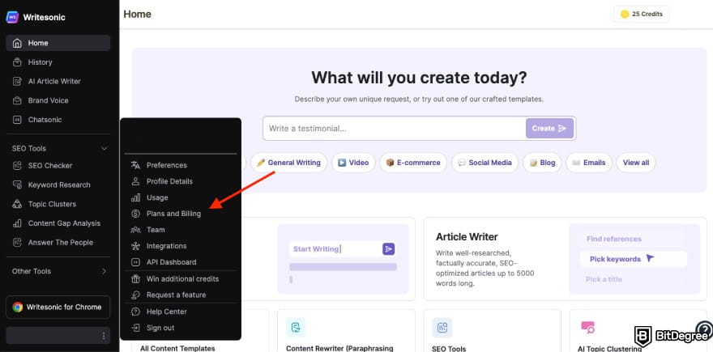Select the E-commerce category chip
The image size is (713, 352).
pyautogui.click(x=413, y=163)
